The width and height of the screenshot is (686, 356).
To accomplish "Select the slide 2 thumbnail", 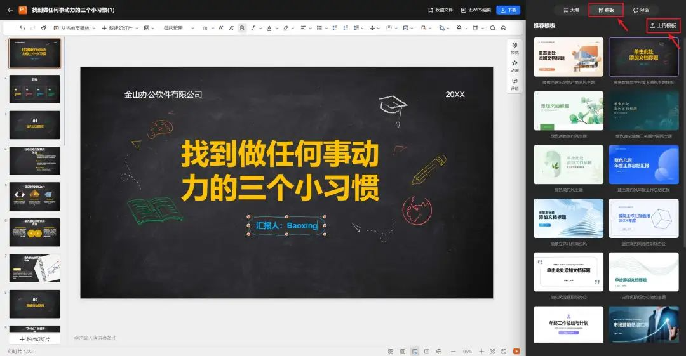I will 34,89.
